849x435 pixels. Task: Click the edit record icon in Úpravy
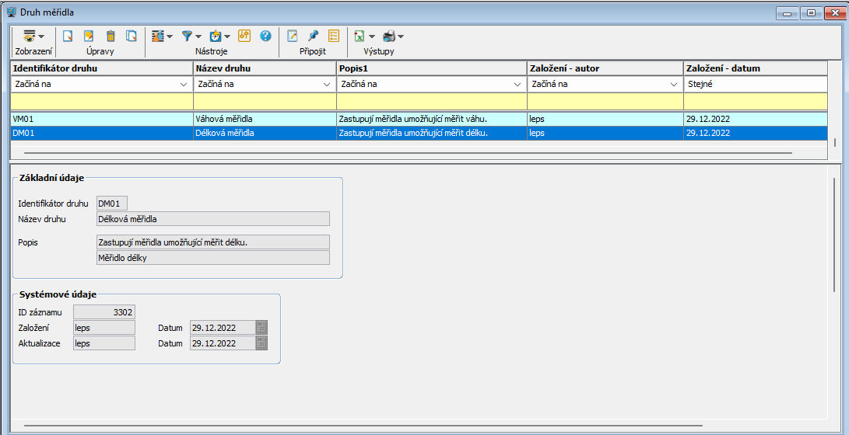(89, 36)
